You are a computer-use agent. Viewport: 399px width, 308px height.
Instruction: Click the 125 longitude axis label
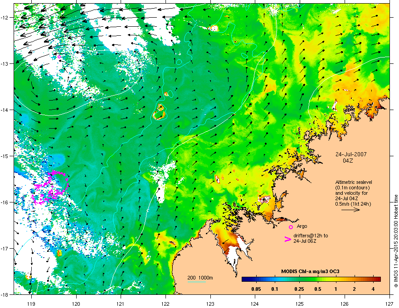(300, 303)
